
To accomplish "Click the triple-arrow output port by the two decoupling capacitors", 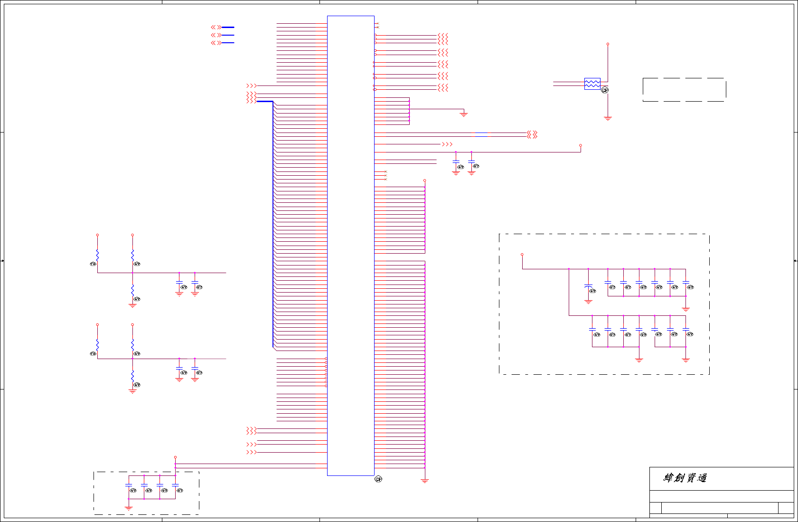I will coord(447,144).
